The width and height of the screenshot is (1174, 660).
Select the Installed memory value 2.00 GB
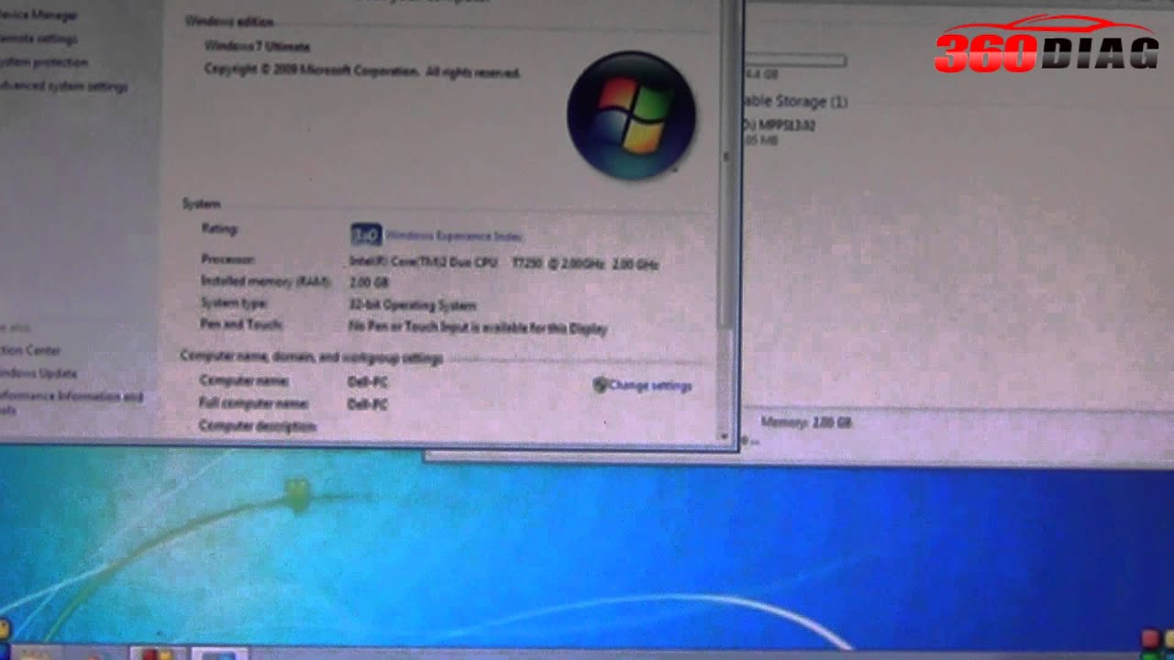point(369,282)
